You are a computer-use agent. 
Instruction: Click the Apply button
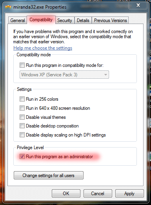click(129, 193)
